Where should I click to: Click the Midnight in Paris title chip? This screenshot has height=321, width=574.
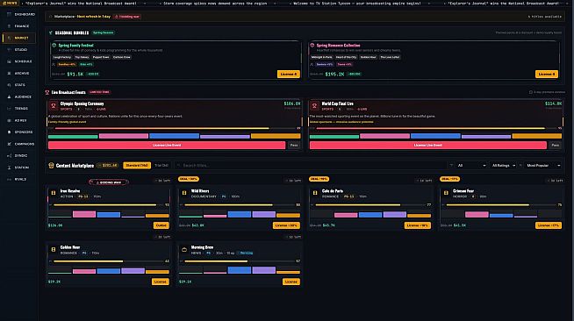click(321, 57)
